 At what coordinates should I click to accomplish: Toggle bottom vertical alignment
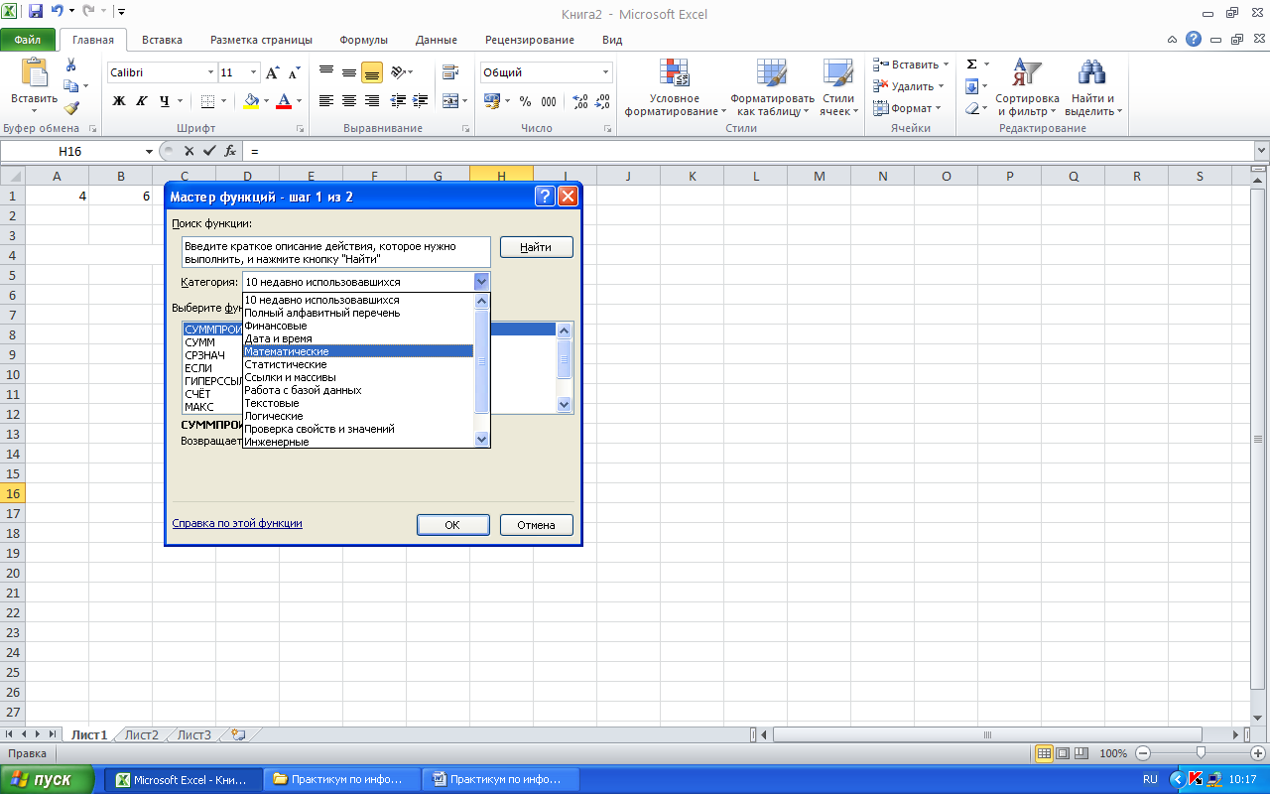372,72
